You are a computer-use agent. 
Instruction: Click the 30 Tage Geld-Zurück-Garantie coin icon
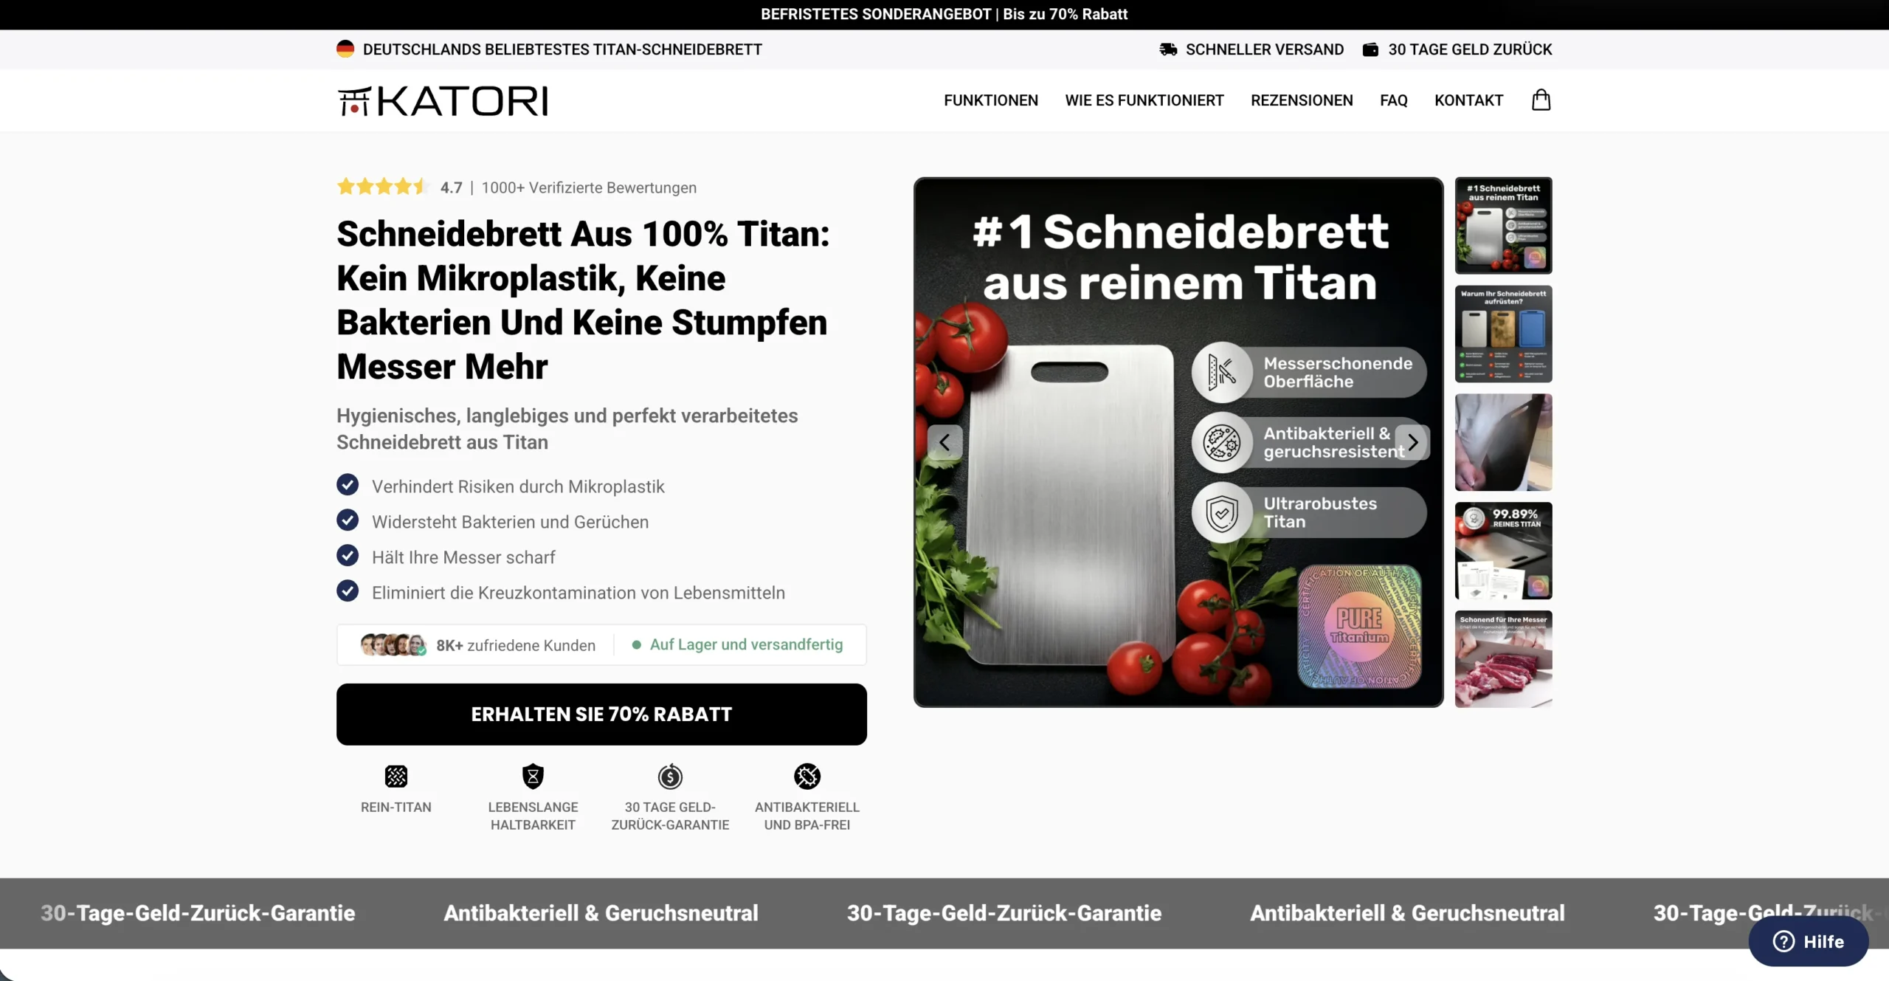670,776
